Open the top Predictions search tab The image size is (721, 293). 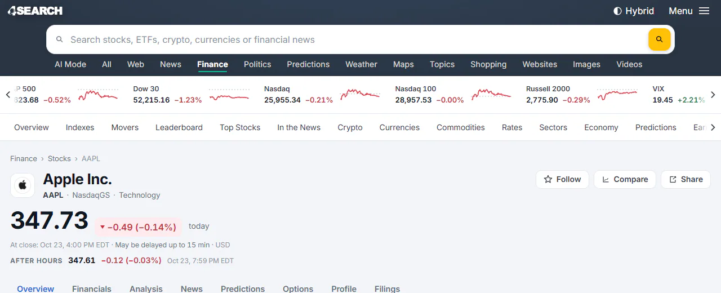click(308, 64)
